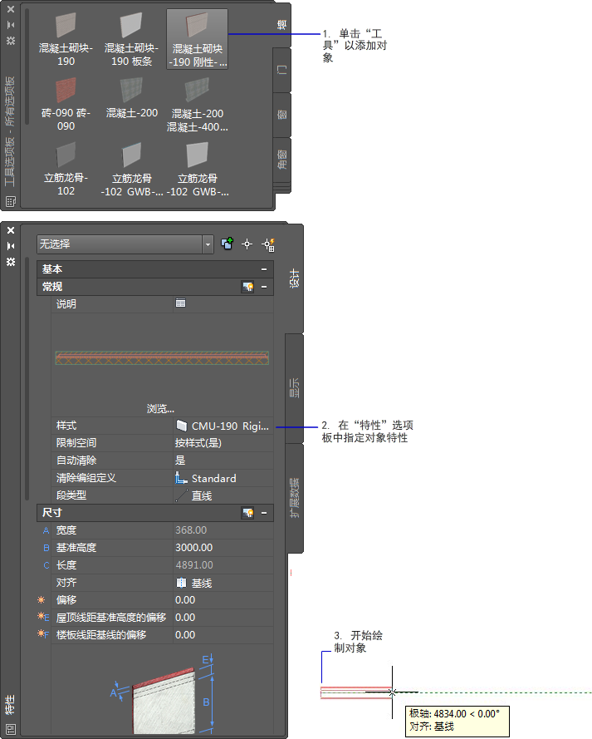Select the middle 立筋龙骨-102 GWB wall tool
The image size is (592, 739).
click(131, 170)
